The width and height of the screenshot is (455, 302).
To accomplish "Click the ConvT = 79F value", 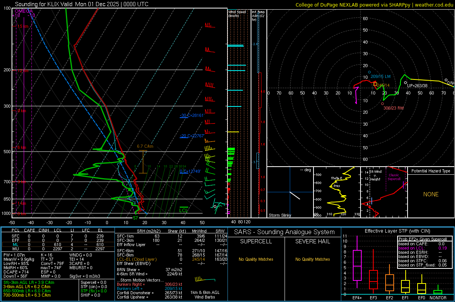I will tap(52, 263).
